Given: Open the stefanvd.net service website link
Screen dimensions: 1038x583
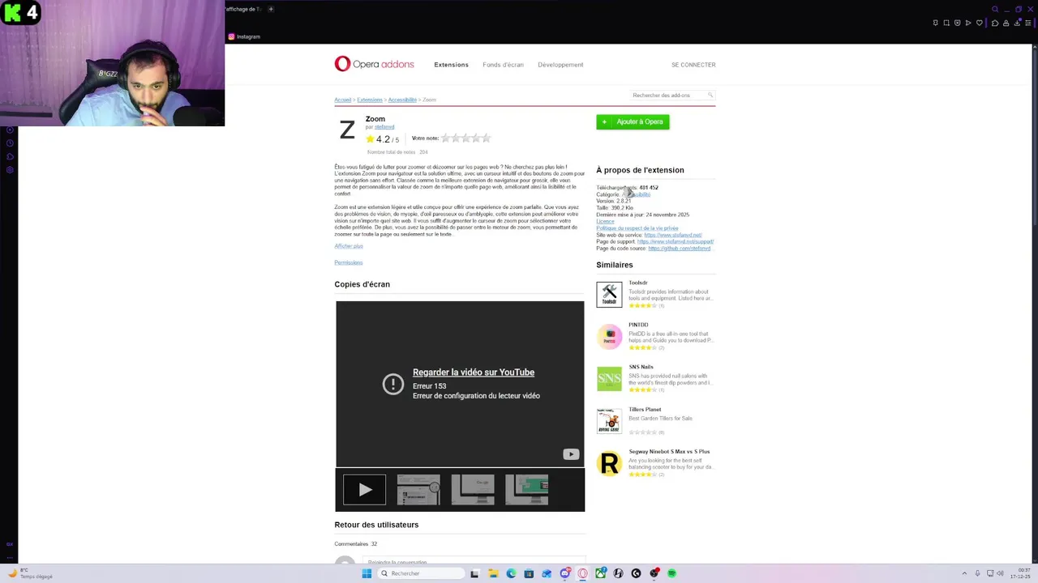Looking at the screenshot, I should 673,235.
